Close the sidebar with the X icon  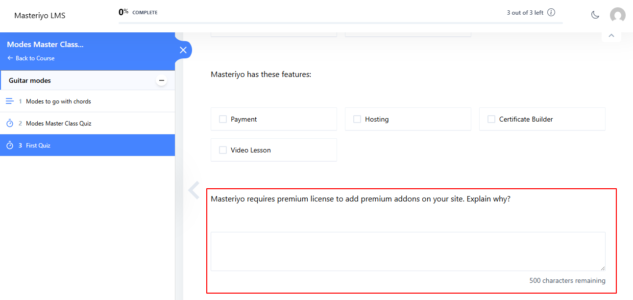pyautogui.click(x=183, y=50)
